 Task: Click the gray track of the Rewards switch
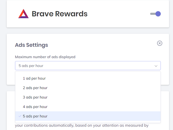pyautogui.click(x=153, y=14)
